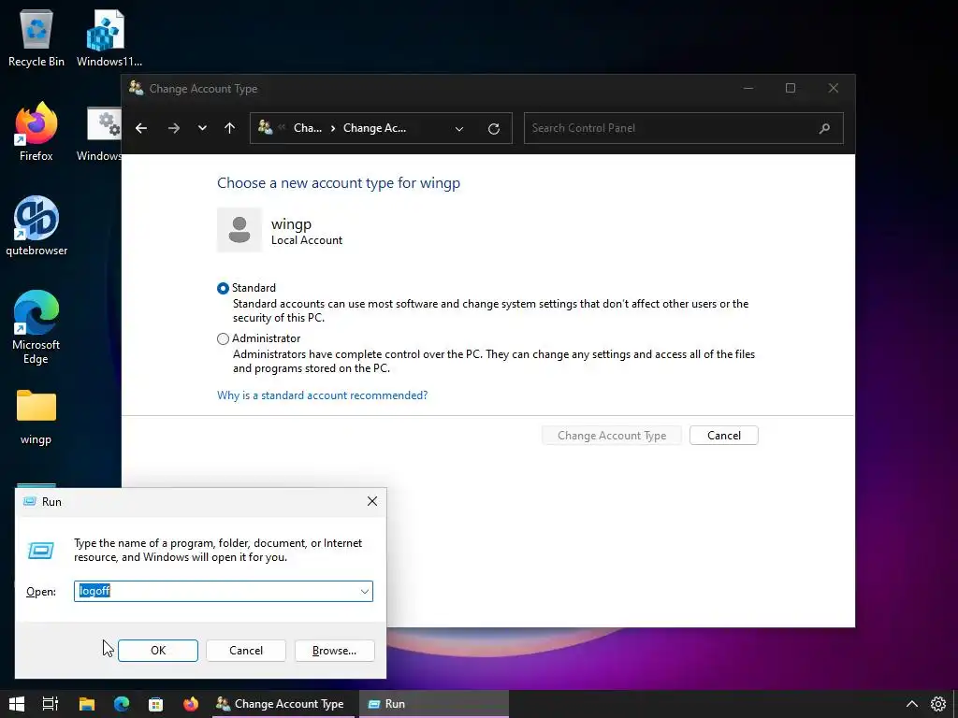Expand the address bar history dropdown

point(459,128)
